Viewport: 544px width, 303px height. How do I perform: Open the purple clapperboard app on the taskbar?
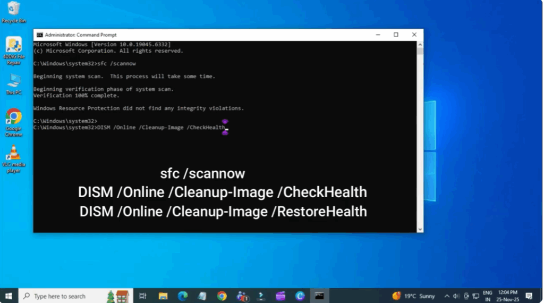pyautogui.click(x=280, y=296)
